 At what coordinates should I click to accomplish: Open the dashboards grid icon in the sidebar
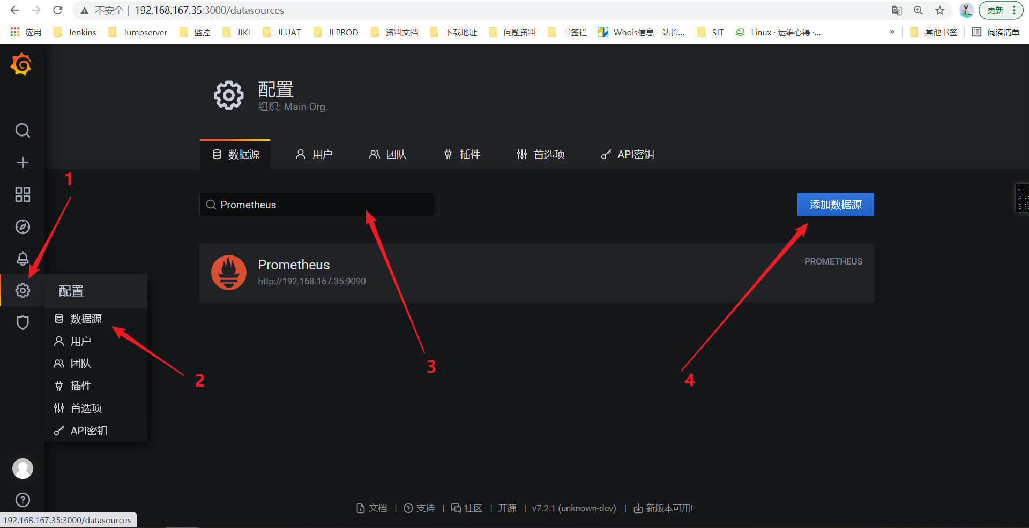pos(23,194)
